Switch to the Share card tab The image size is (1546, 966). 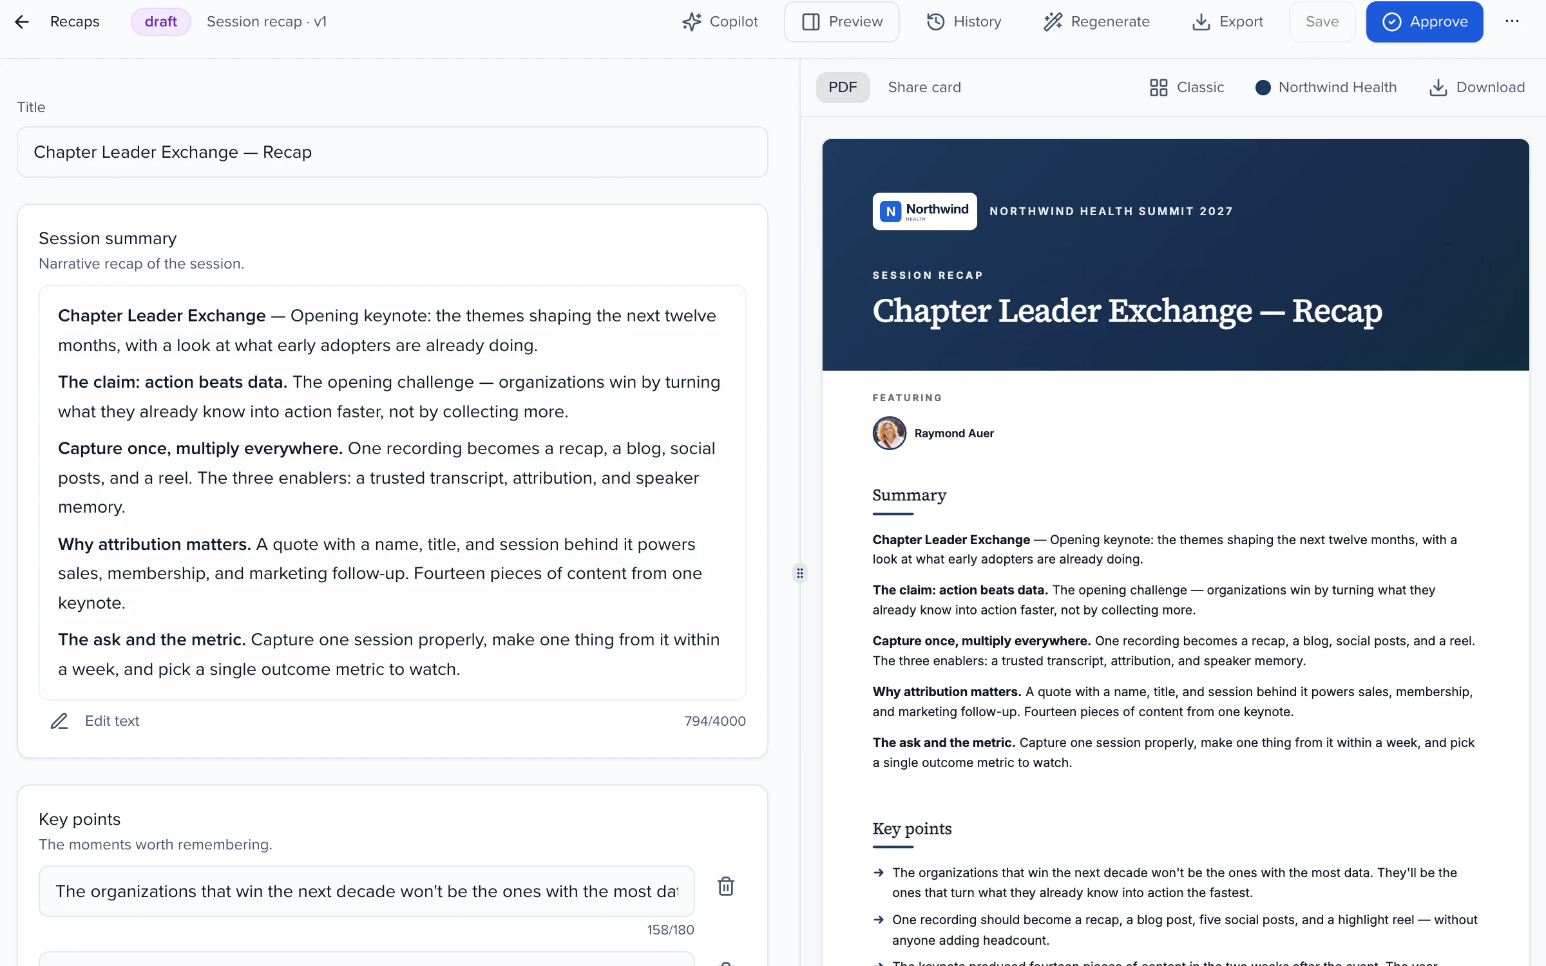924,87
